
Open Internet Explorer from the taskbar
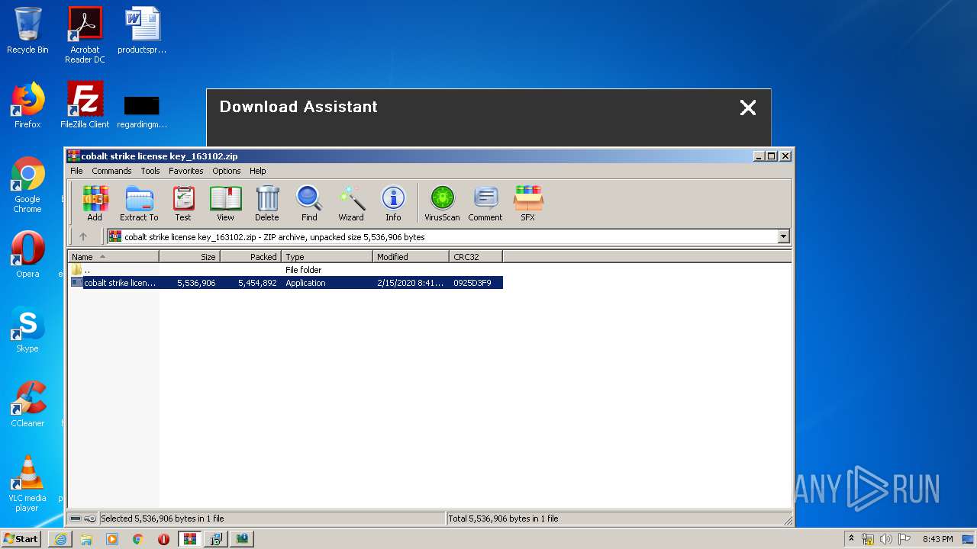pyautogui.click(x=60, y=539)
